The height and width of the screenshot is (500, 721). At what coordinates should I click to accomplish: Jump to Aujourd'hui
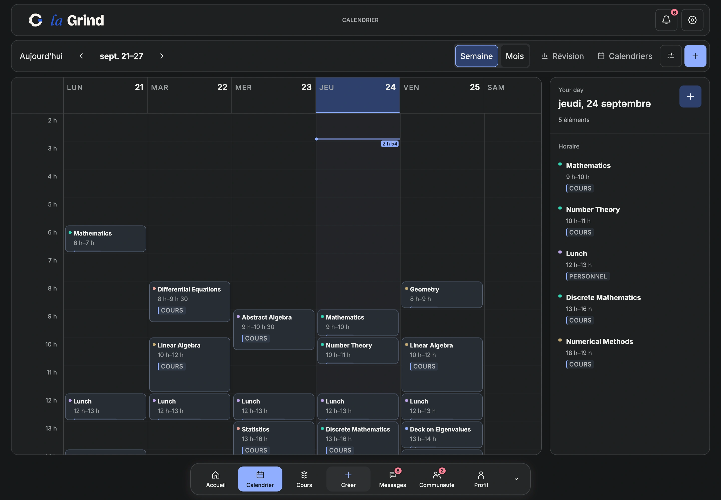[x=41, y=56]
